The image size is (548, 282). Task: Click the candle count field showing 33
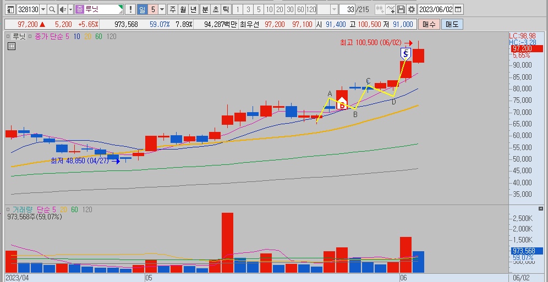(x=347, y=9)
